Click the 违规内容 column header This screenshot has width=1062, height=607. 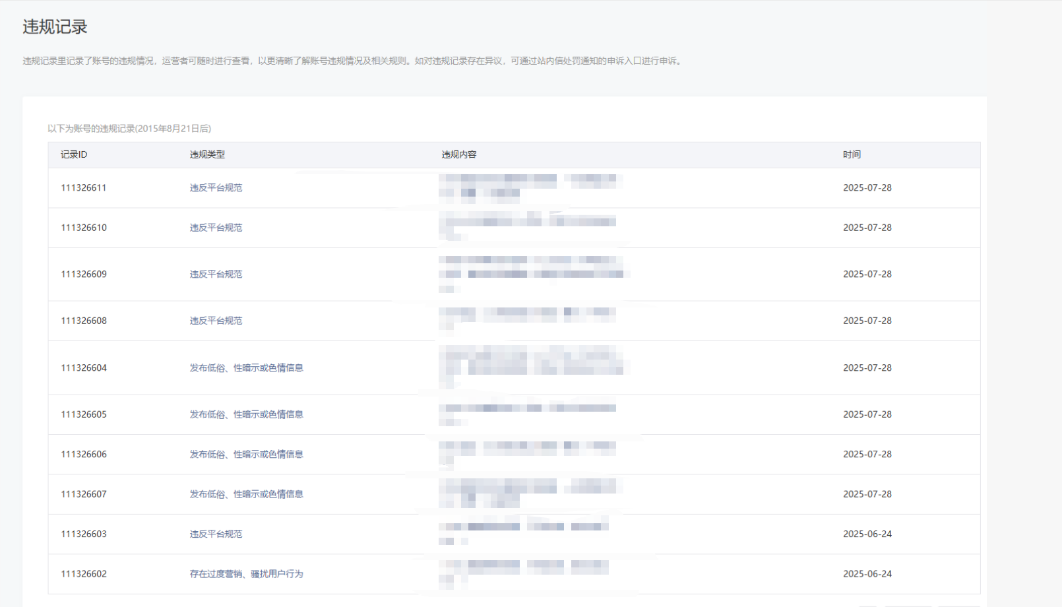(x=458, y=154)
